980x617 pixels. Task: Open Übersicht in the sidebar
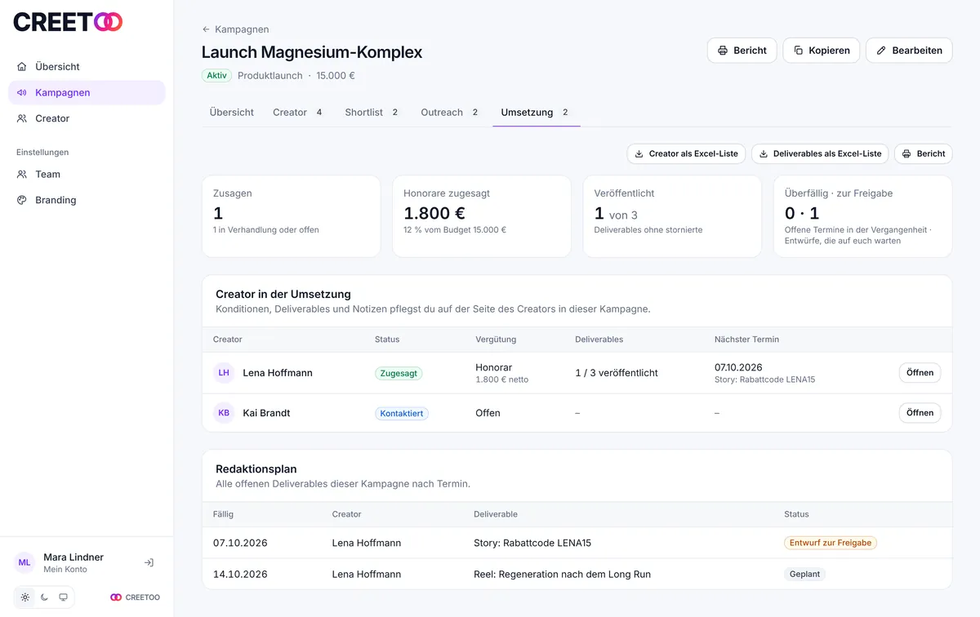pos(87,67)
